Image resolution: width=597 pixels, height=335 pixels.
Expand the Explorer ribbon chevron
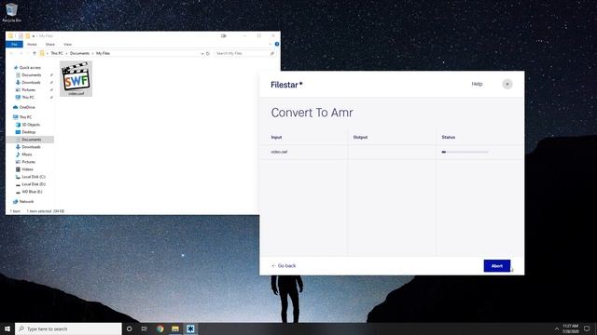click(x=271, y=45)
